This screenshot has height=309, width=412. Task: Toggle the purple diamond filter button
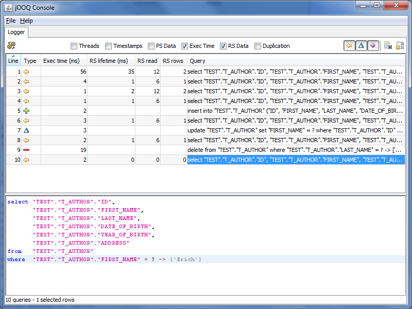tap(372, 46)
